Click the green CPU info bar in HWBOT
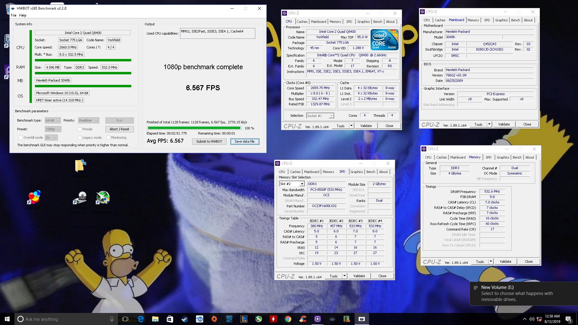The width and height of the screenshot is (578, 325). coord(83,60)
